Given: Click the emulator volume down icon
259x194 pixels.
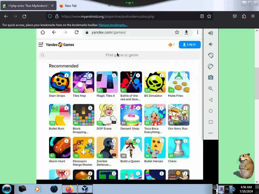Looking at the screenshot, I should click(211, 44).
